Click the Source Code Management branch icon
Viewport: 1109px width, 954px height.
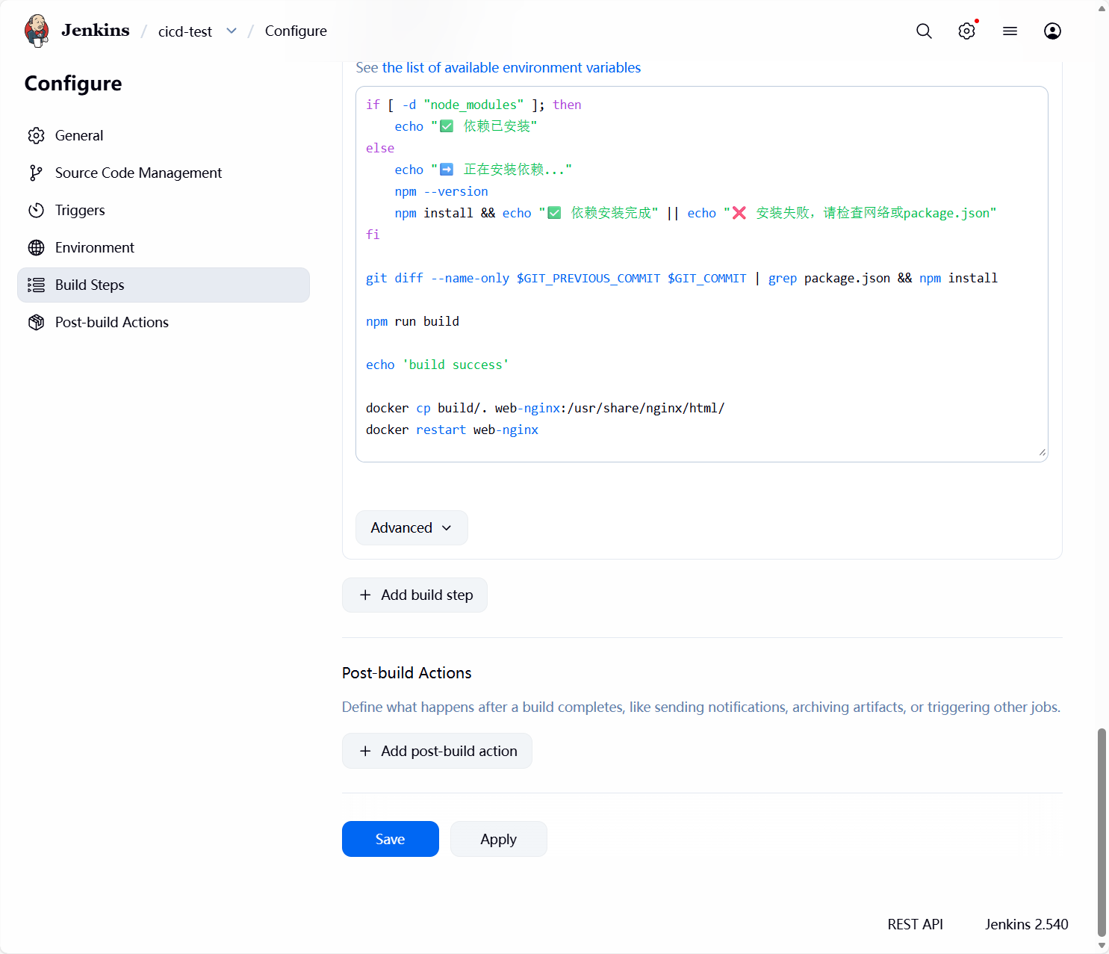pos(36,173)
